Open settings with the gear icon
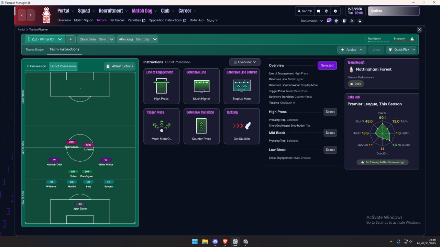The width and height of the screenshot is (440, 247). pyautogui.click(x=335, y=11)
